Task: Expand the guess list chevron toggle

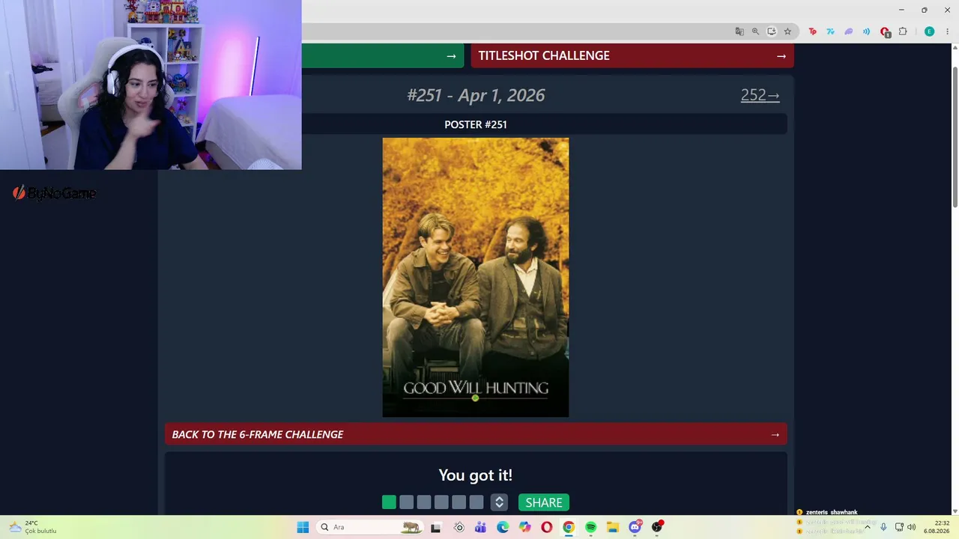Action: (500, 502)
